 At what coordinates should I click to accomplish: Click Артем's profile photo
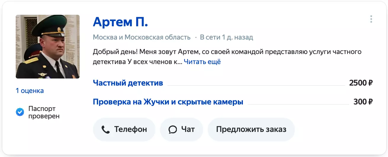click(x=48, y=47)
